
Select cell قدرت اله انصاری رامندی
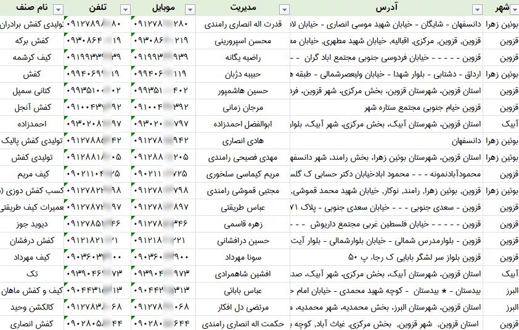[243, 24]
